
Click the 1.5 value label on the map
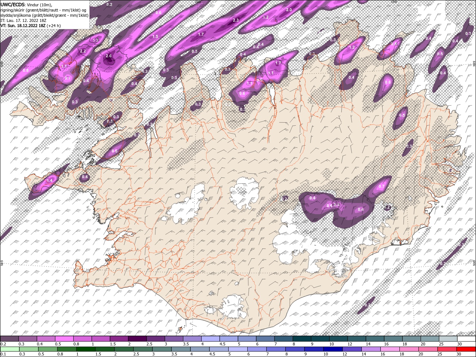pyautogui.click(x=155, y=36)
